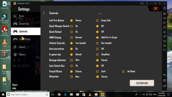The width and height of the screenshot is (172, 97).
Task: Open VLC media player on taskbar
Action: pyautogui.click(x=90, y=95)
